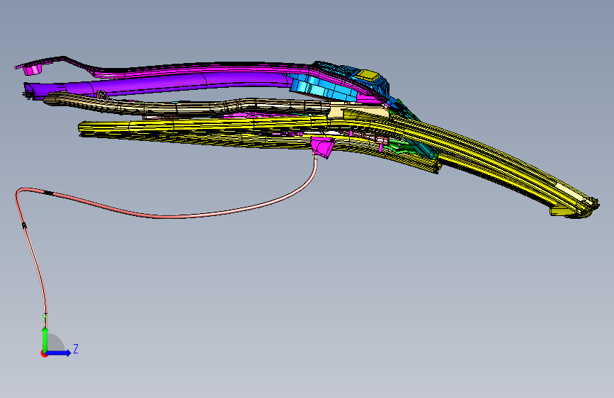Click the Z label next to the triad
This screenshot has height=398, width=614.
click(76, 348)
